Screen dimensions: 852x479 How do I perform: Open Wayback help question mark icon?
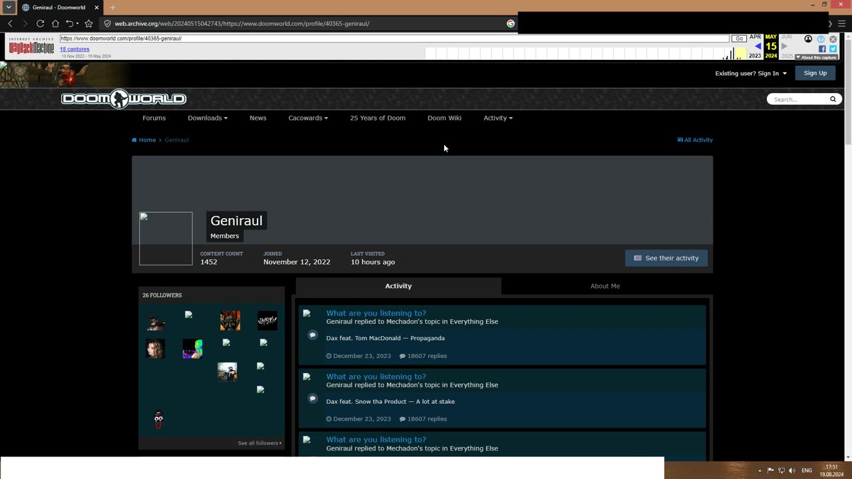click(x=821, y=39)
